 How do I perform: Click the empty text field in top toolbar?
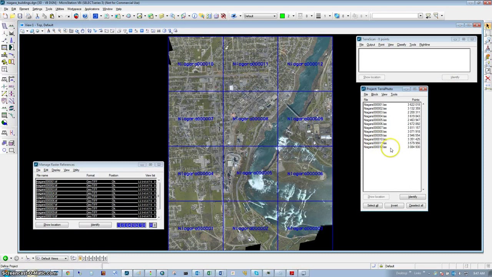click(x=395, y=16)
